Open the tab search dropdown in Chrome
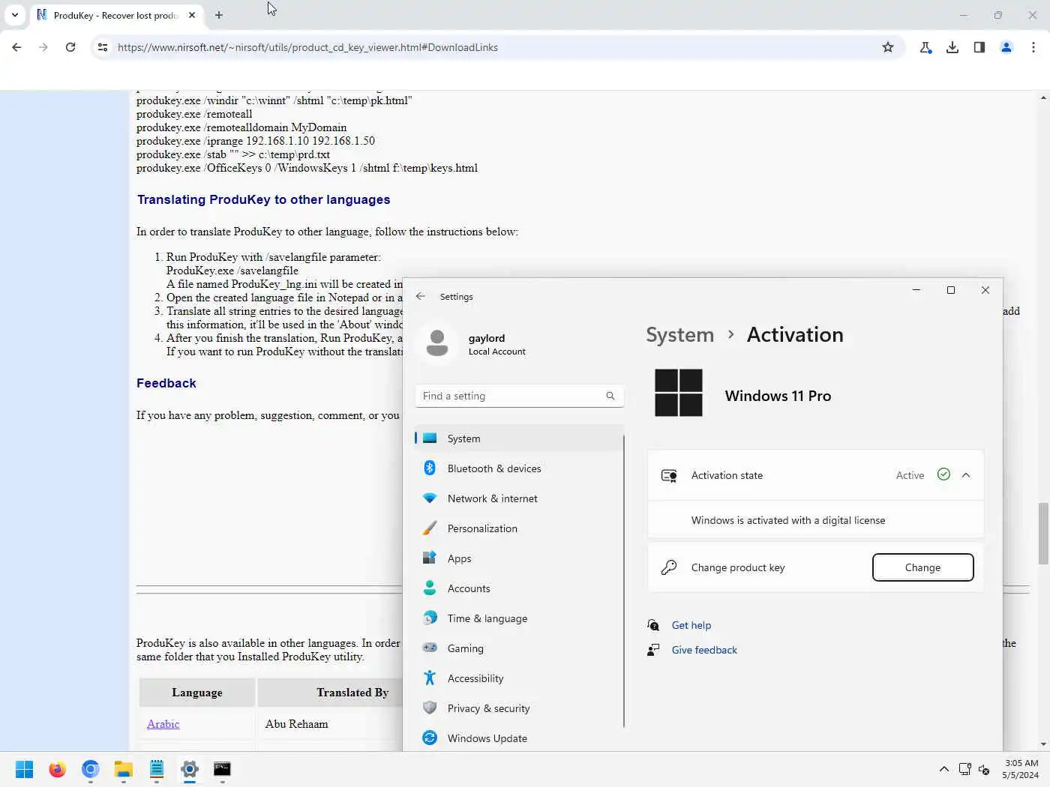This screenshot has height=787, width=1050. pyautogui.click(x=15, y=15)
